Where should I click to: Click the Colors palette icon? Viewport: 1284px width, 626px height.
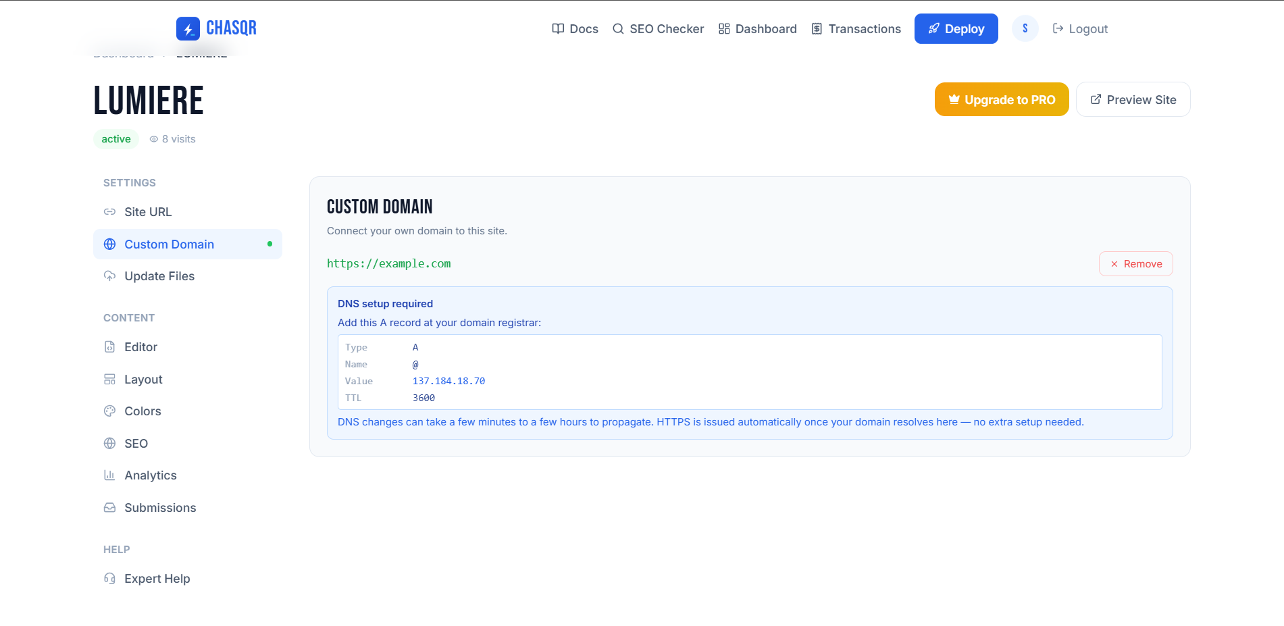pyautogui.click(x=109, y=411)
